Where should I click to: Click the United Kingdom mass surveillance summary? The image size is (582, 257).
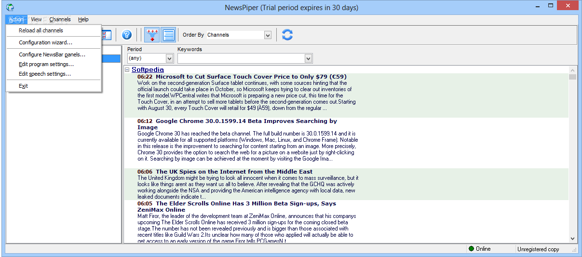(248, 188)
